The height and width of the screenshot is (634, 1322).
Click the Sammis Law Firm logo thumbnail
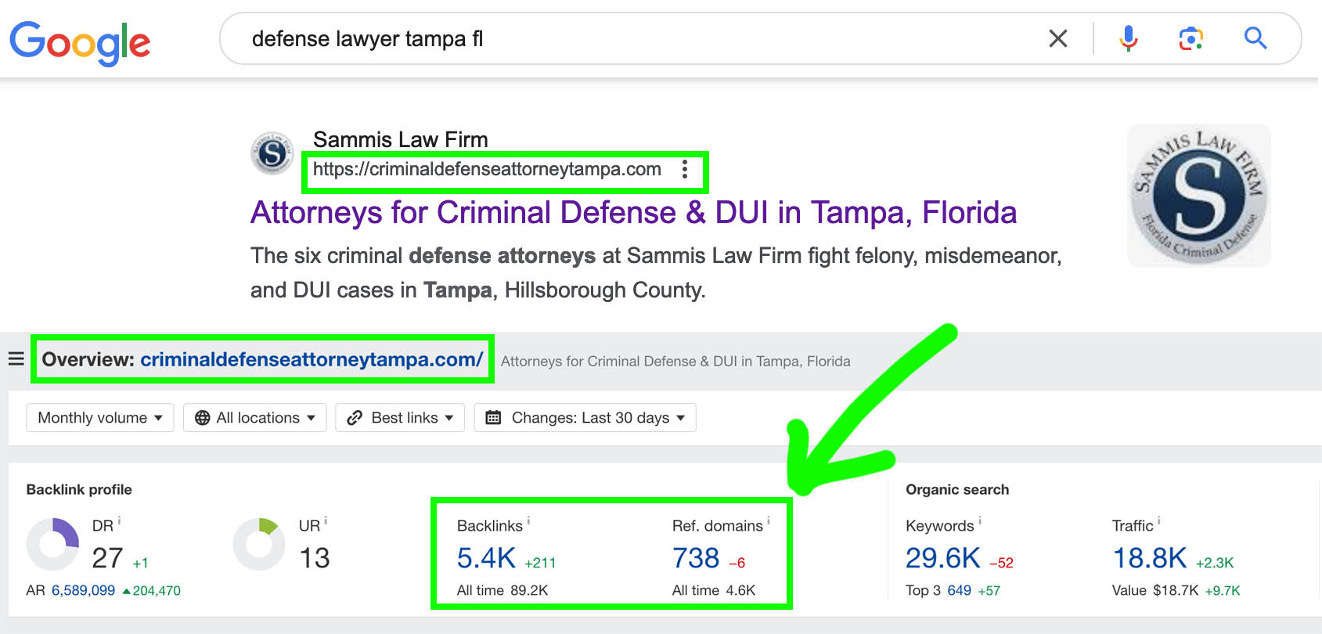[1198, 195]
